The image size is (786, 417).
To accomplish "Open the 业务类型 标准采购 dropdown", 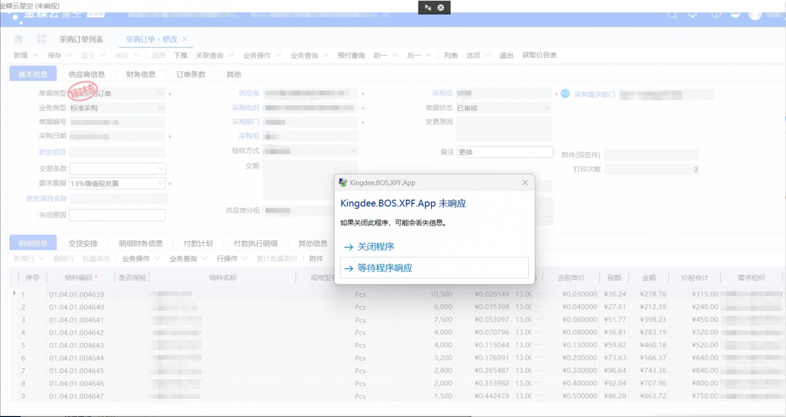I will 160,108.
